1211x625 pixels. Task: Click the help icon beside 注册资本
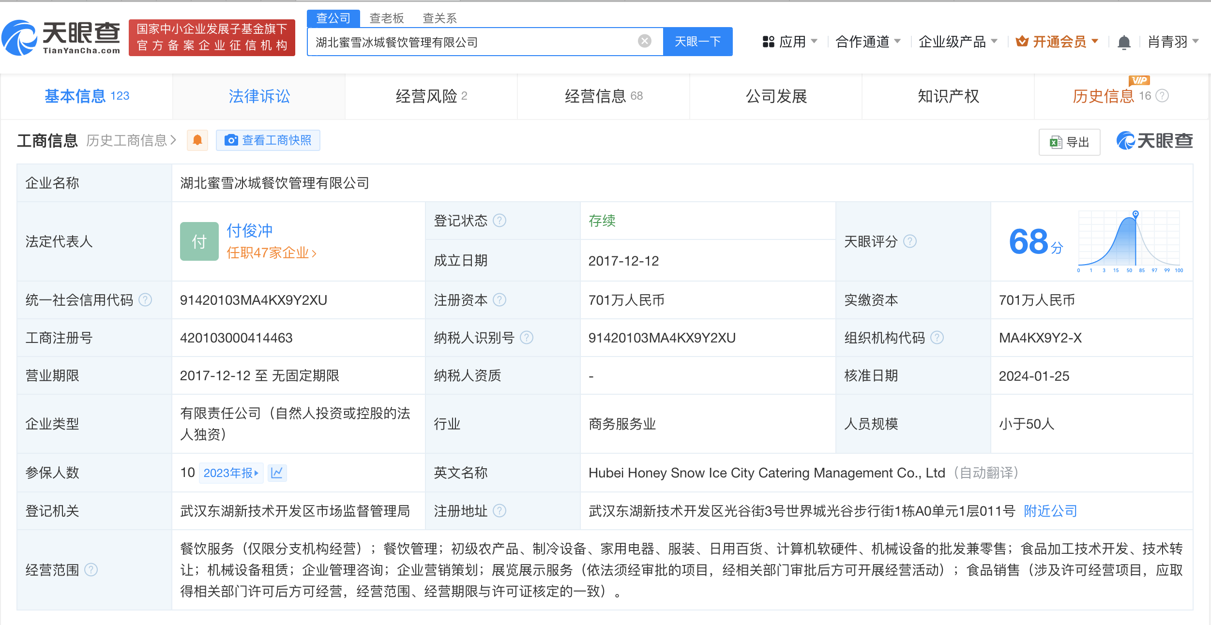coord(500,300)
